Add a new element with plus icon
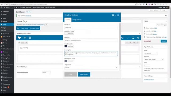 tap(25, 38)
